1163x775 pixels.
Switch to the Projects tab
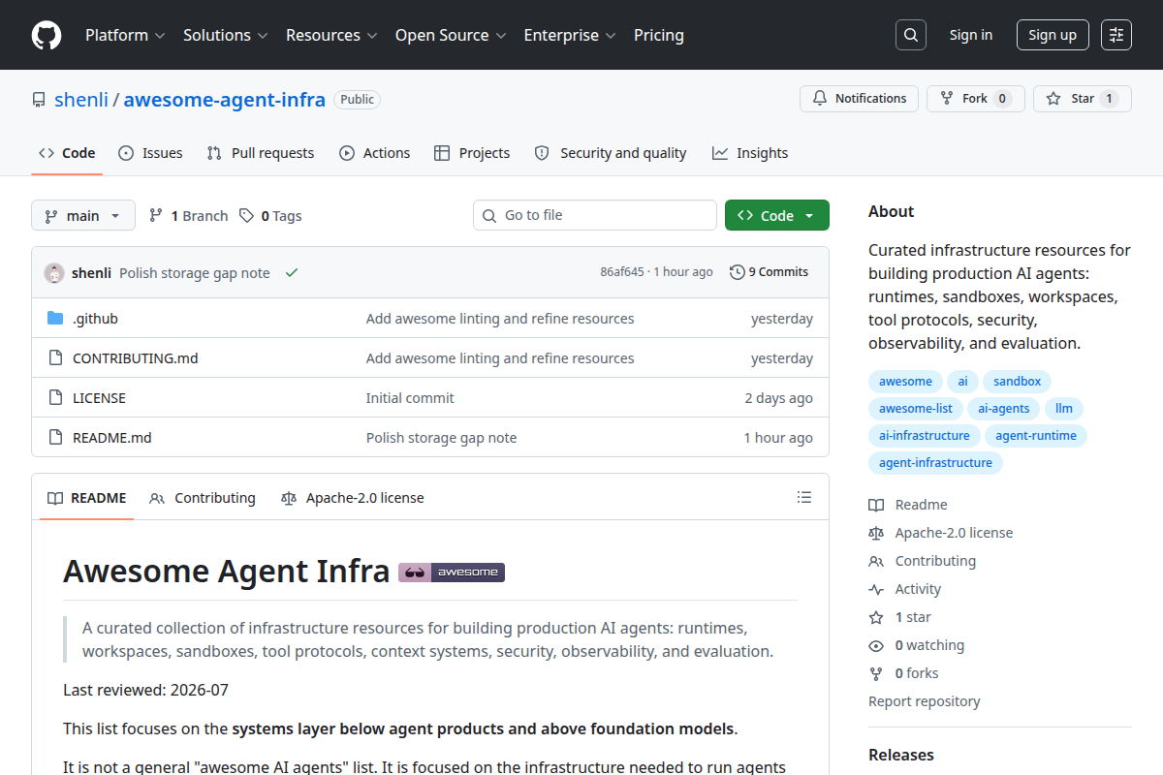(x=472, y=153)
